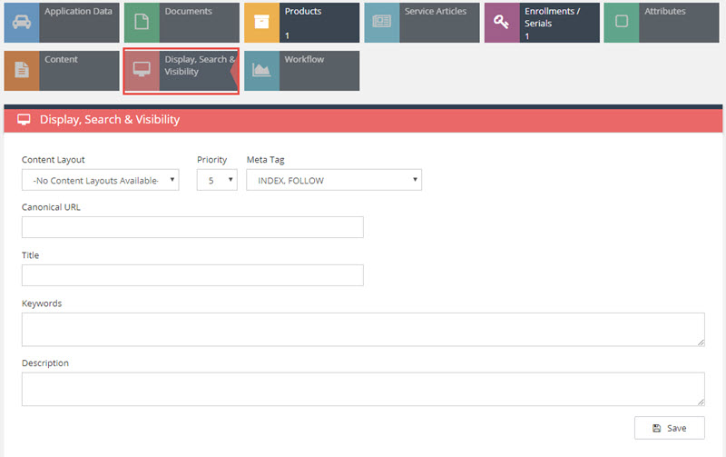Click the Save button

coord(670,428)
